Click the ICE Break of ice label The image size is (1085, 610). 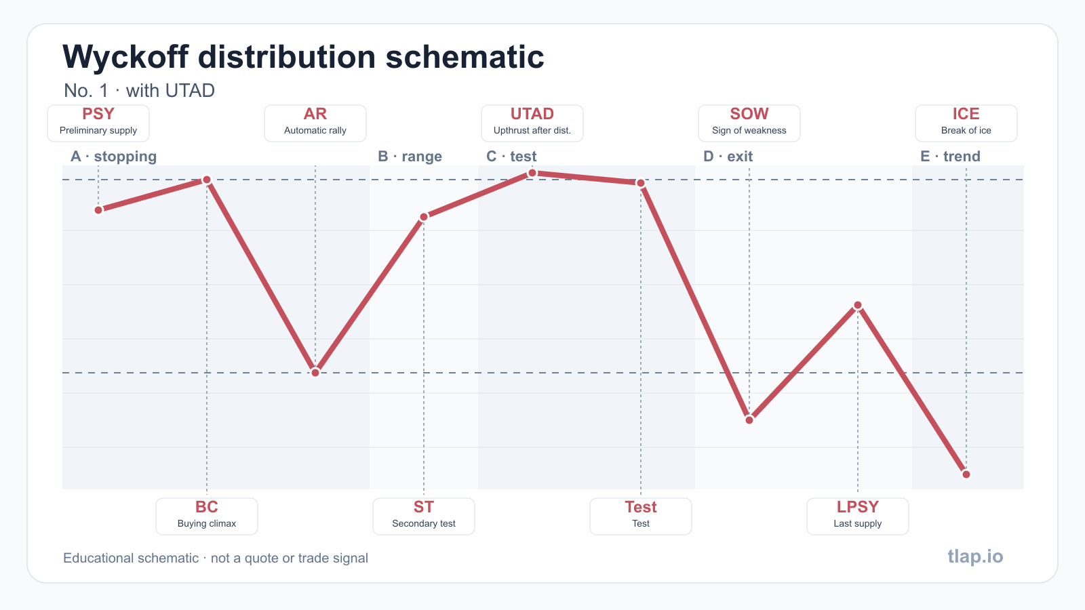click(x=966, y=123)
